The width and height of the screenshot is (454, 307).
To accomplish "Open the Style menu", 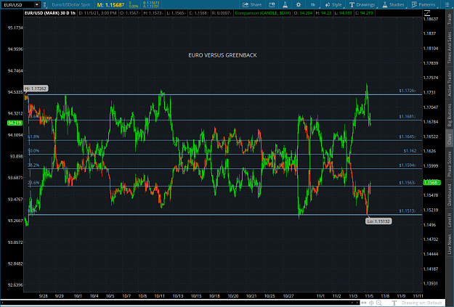I will (333, 4).
